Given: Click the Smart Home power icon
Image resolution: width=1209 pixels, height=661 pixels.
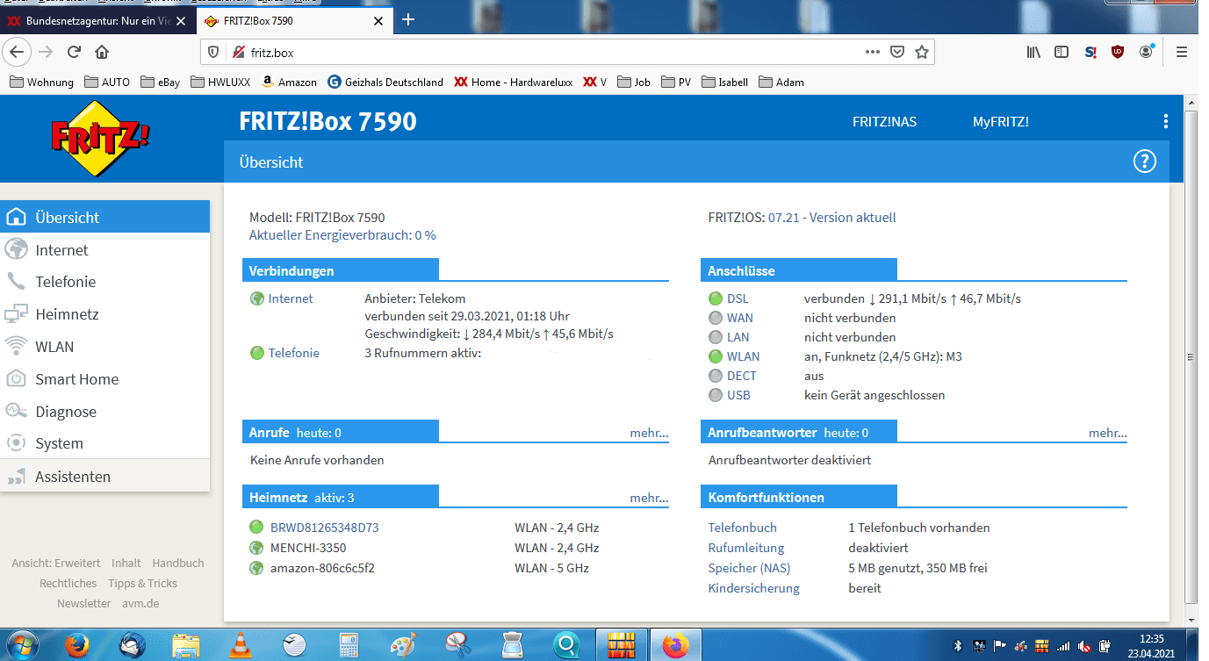Looking at the screenshot, I should pos(17,379).
